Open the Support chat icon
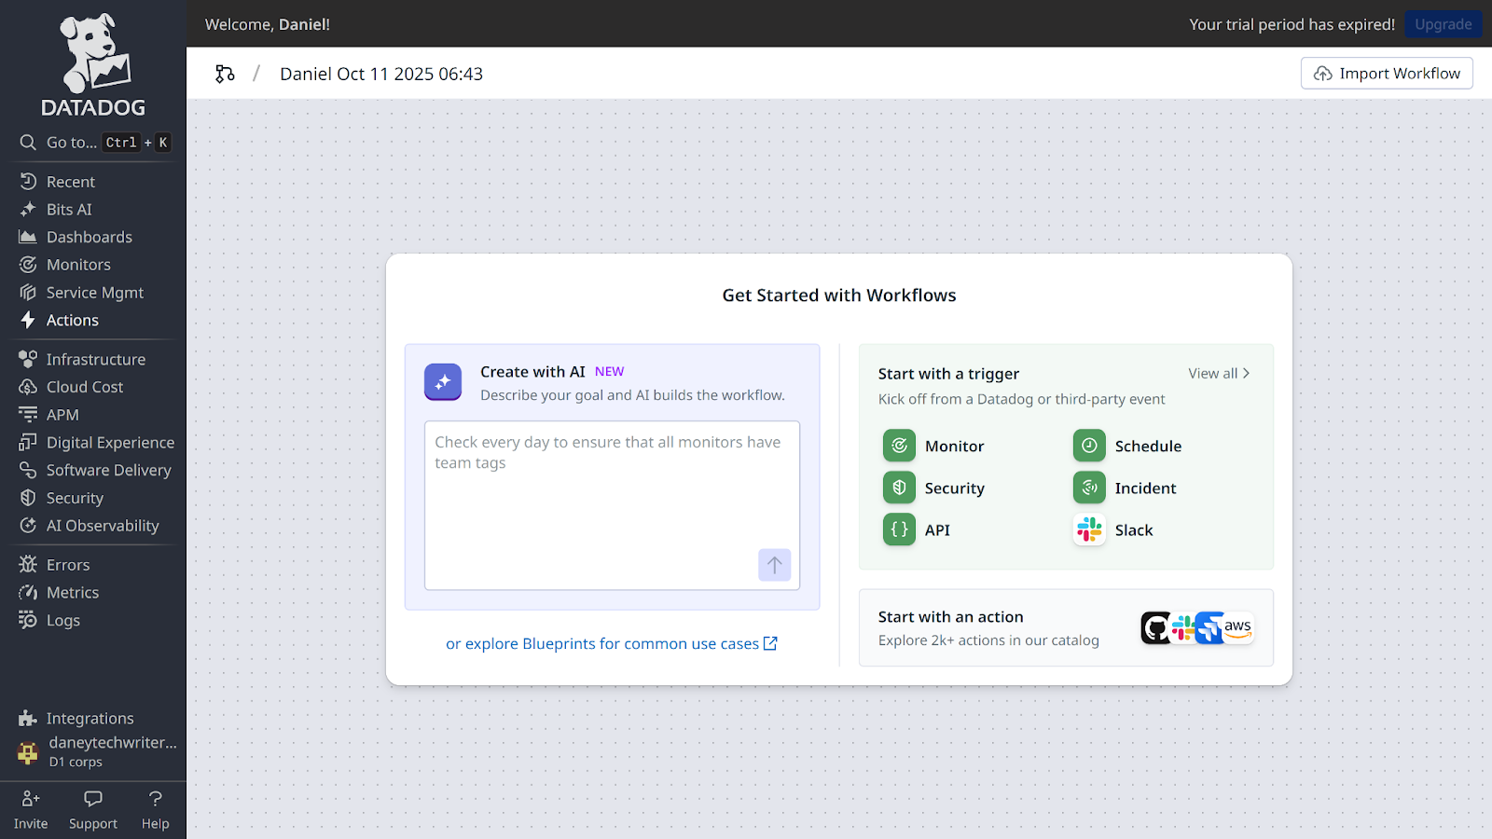Screen dimensions: 1492x839 pos(93,799)
